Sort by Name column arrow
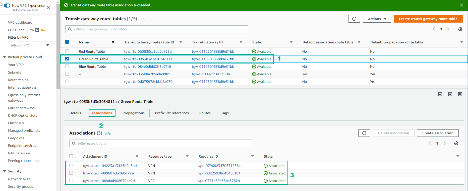468x191 pixels. click(x=113, y=42)
